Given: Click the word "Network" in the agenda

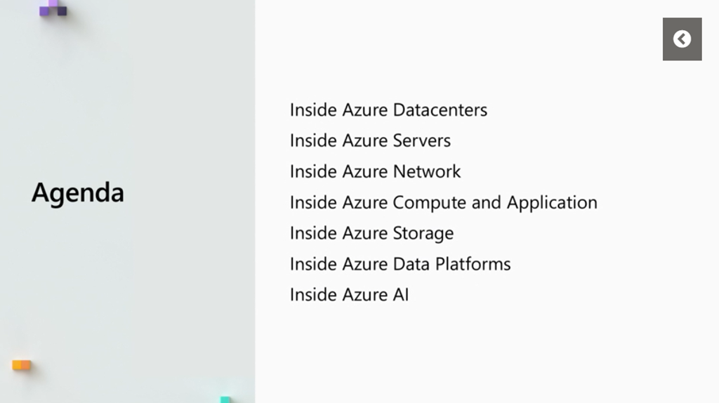Looking at the screenshot, I should point(427,172).
